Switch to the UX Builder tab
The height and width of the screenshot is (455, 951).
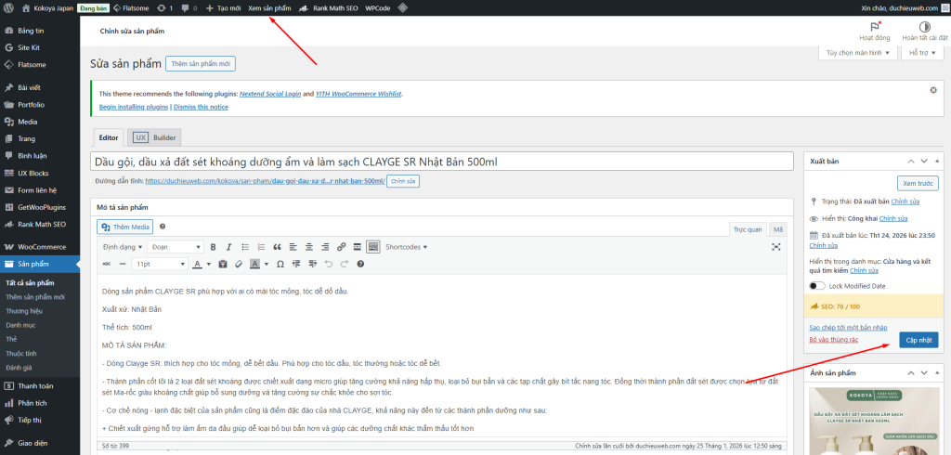click(x=155, y=137)
